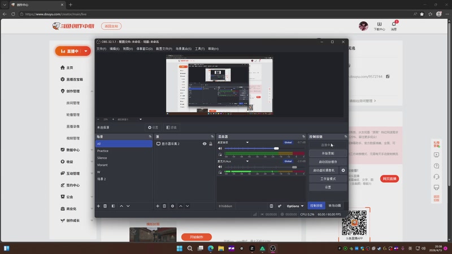The height and width of the screenshot is (254, 452).
Task: Open the 视图(V) menu in OBS
Action: click(x=128, y=49)
